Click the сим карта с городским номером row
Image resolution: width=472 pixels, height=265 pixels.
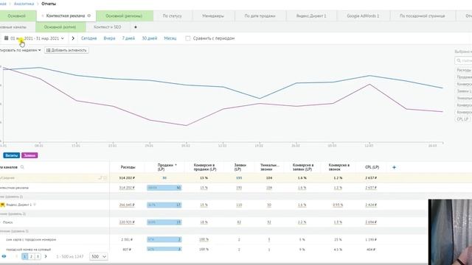point(31,239)
